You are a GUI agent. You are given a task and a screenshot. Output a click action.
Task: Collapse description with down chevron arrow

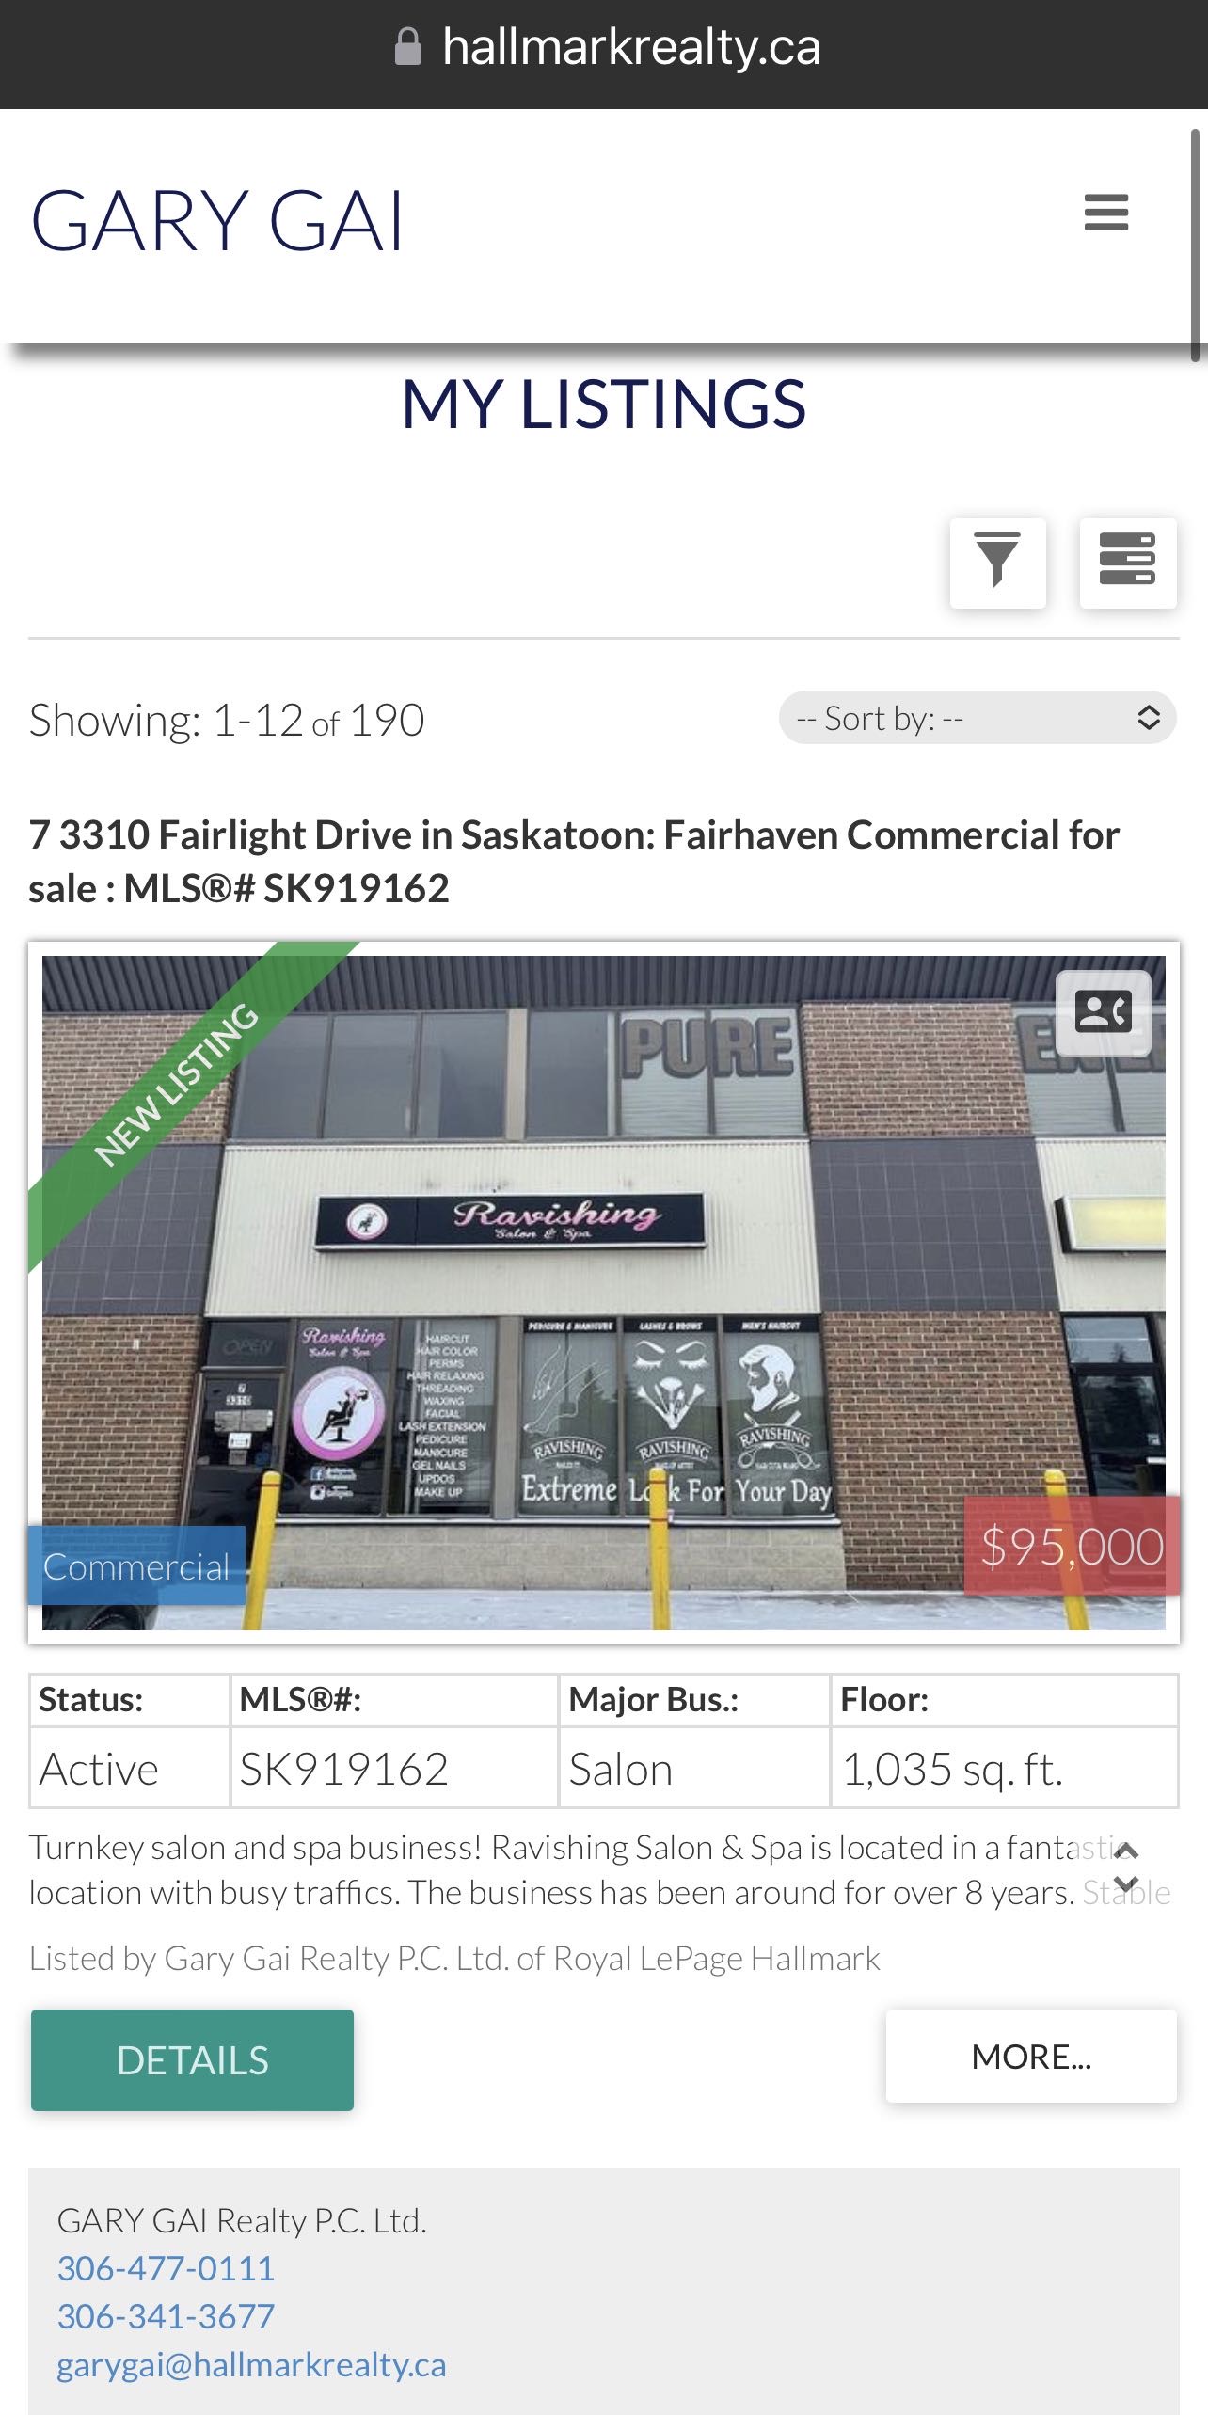click(1126, 1883)
